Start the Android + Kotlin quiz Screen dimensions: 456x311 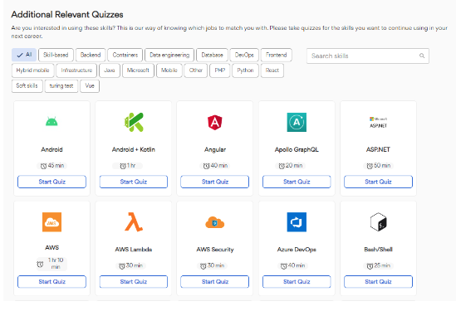click(x=134, y=182)
